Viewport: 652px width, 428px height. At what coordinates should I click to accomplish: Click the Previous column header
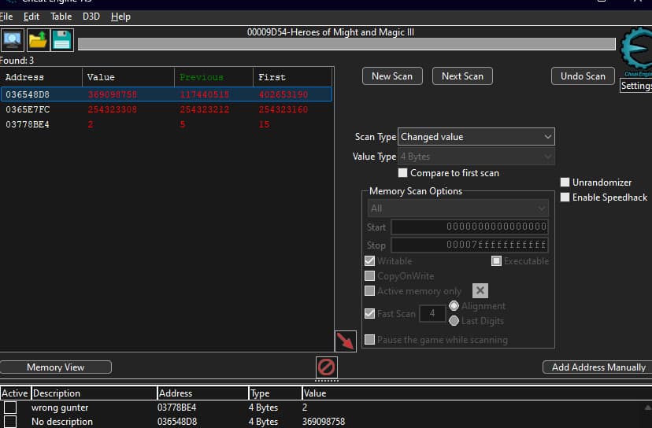pos(213,77)
